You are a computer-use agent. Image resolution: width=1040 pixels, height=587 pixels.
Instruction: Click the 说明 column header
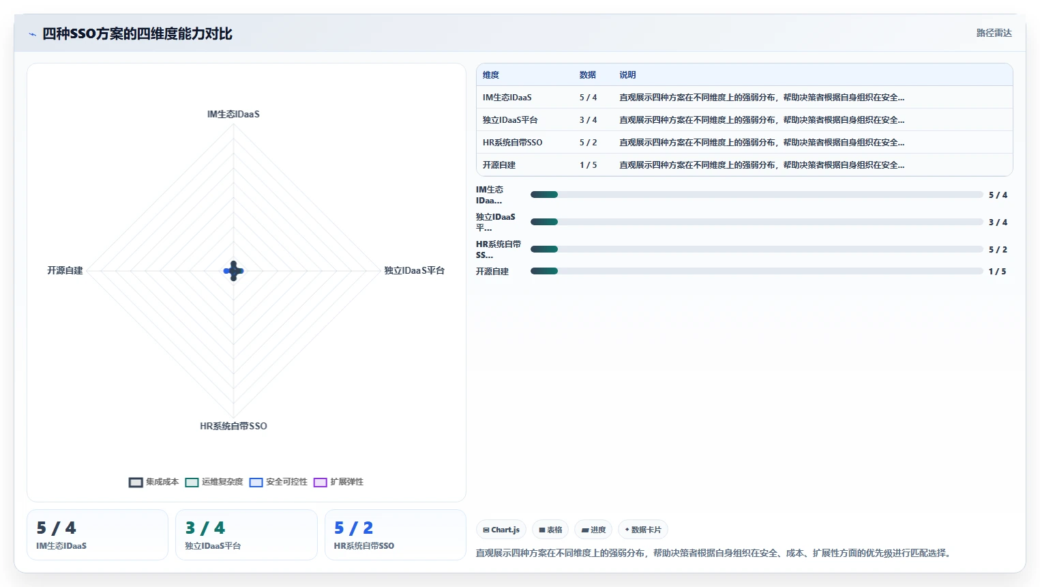point(627,75)
